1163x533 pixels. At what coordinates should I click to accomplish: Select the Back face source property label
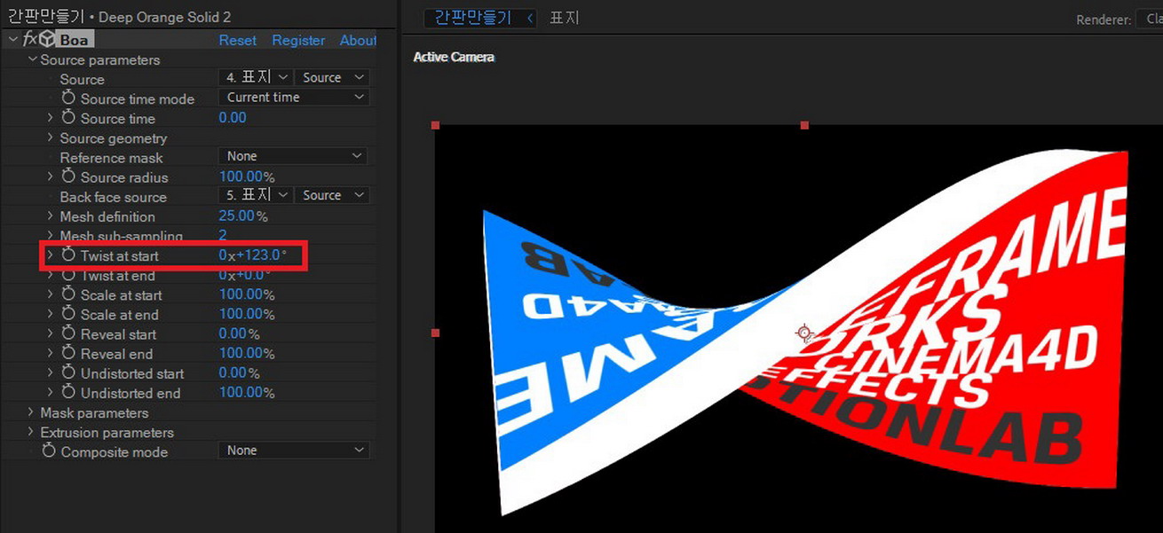point(113,197)
